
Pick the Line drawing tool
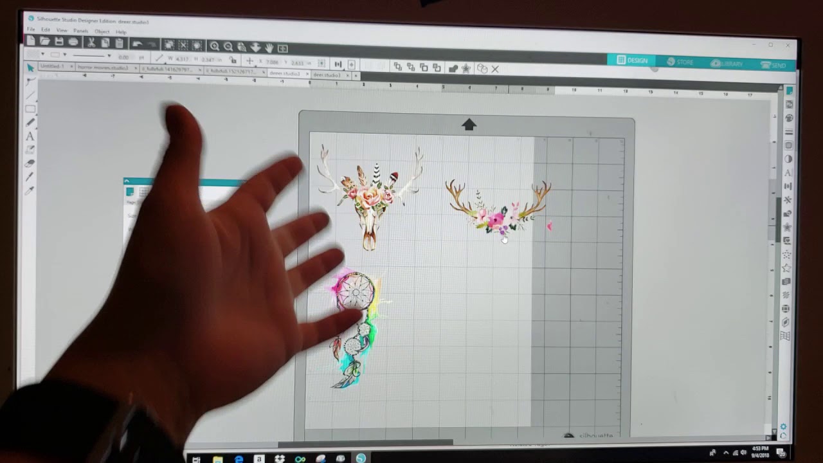[x=30, y=95]
